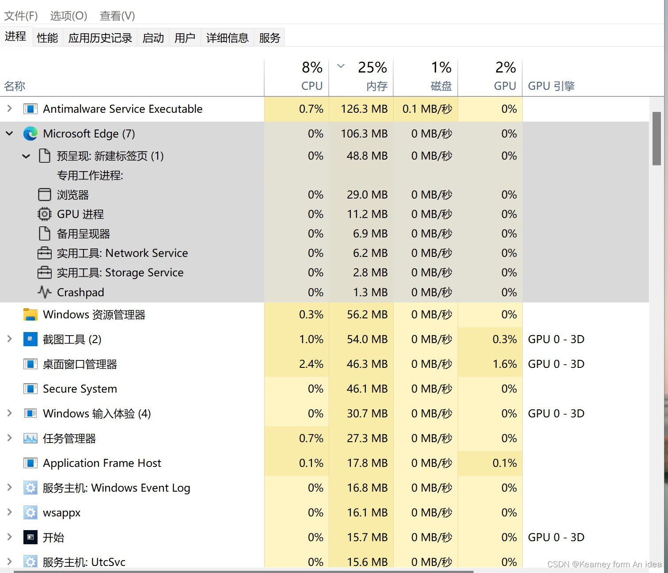Expand the 任务管理器 process group
Screen dimensions: 668x573
pos(9,438)
